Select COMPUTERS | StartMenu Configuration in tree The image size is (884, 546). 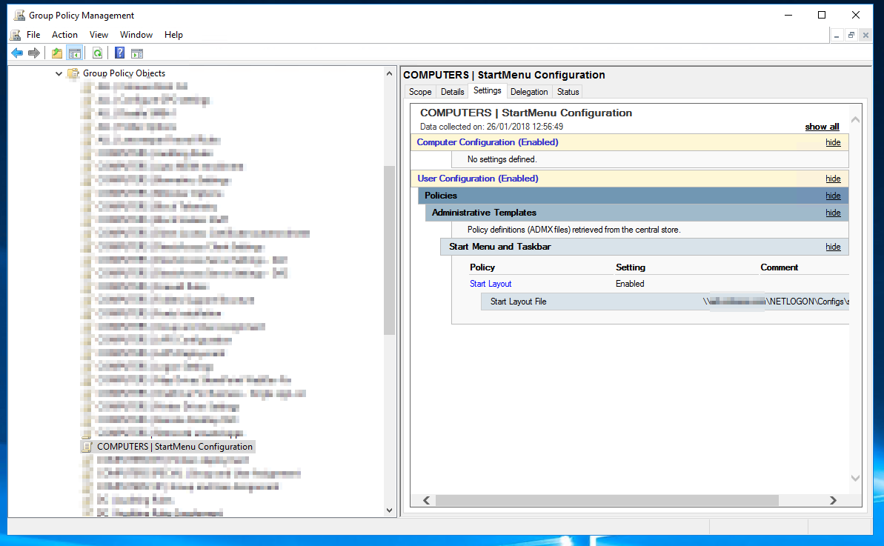tap(175, 447)
